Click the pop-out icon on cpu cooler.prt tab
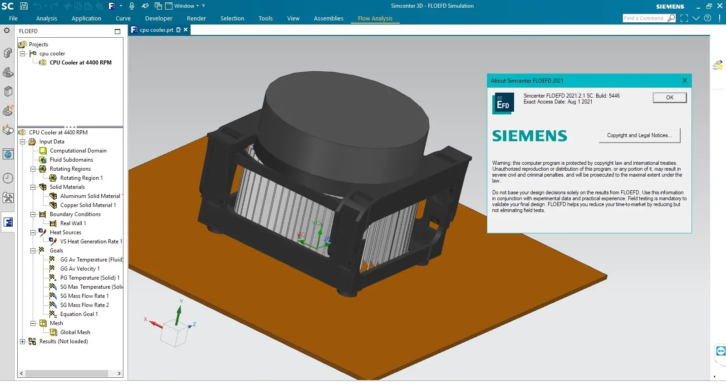 click(178, 30)
